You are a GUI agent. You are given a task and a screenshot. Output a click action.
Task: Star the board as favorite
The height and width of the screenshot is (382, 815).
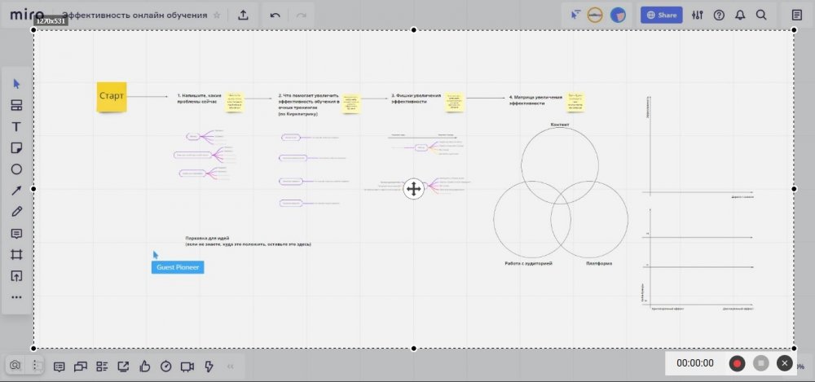pos(216,15)
